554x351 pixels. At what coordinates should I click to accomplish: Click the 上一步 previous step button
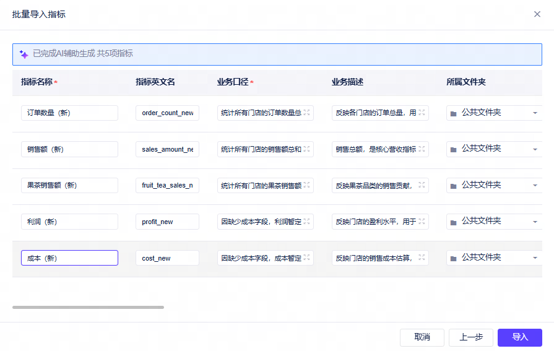[x=471, y=337]
